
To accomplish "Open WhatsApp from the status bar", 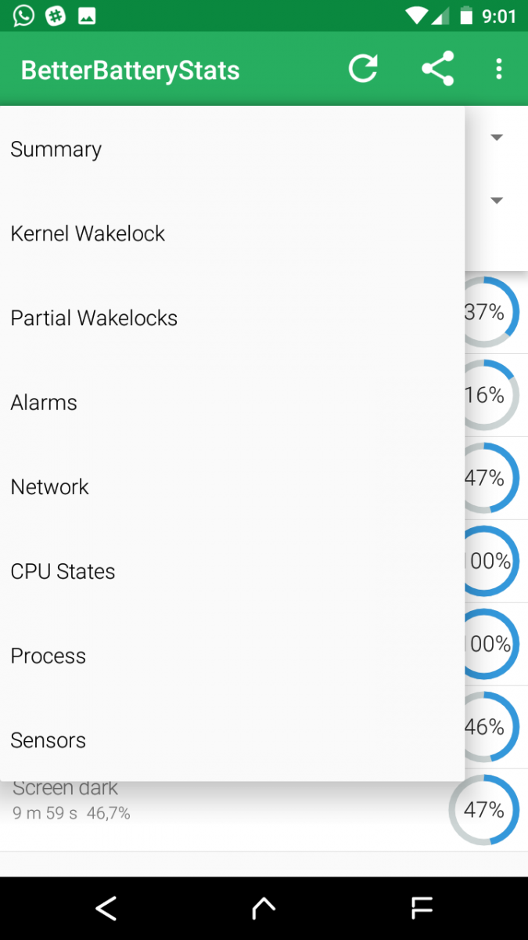I will pos(23,15).
